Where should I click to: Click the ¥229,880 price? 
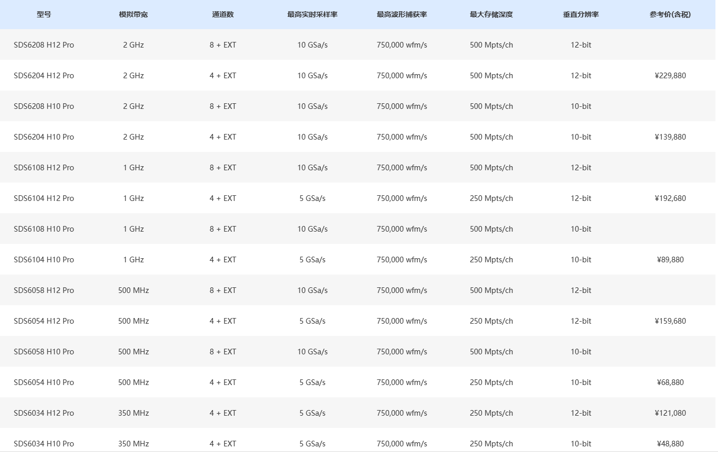point(670,76)
